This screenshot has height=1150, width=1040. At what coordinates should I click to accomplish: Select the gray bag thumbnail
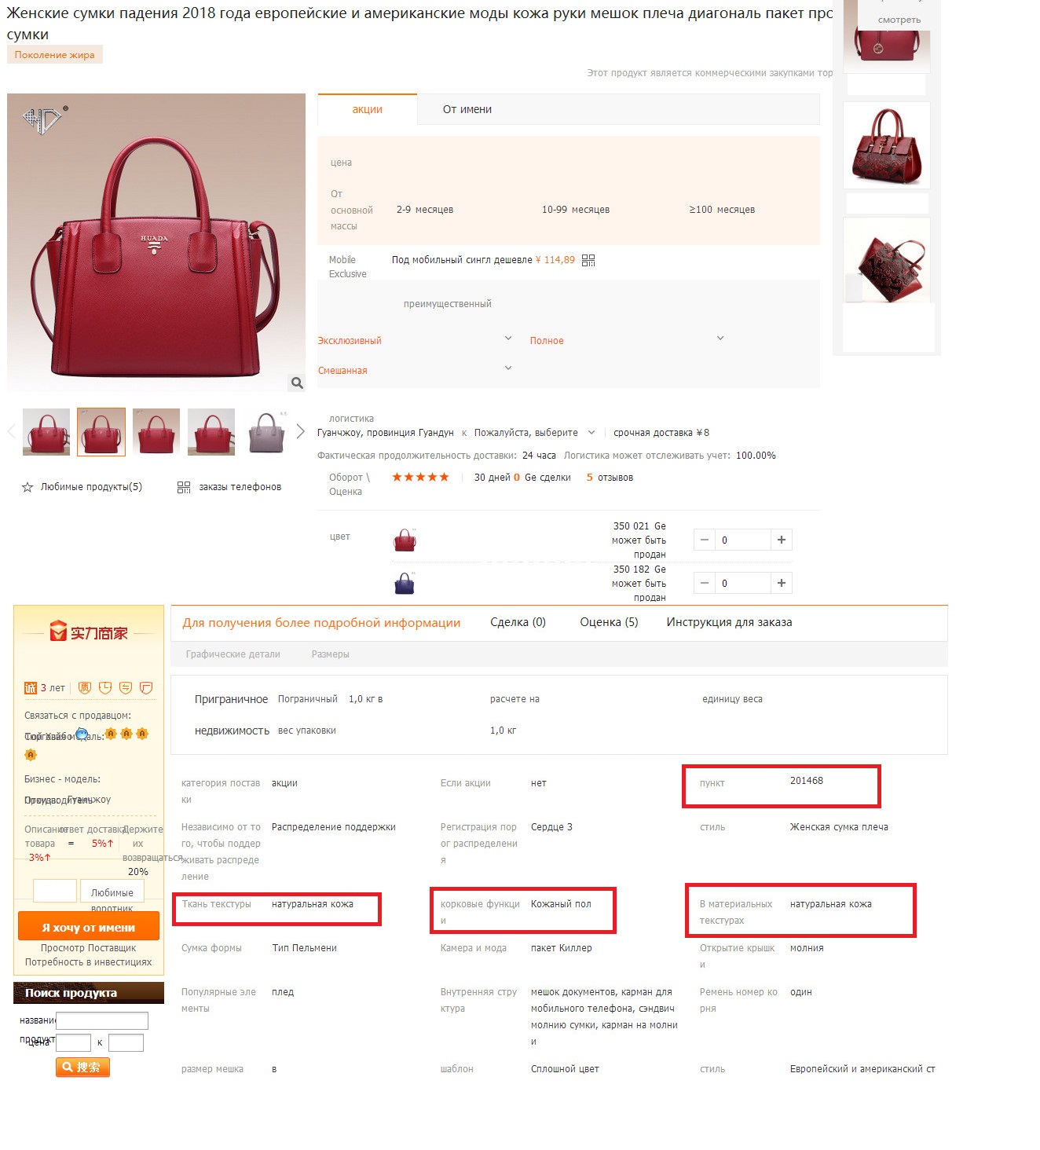coord(266,431)
